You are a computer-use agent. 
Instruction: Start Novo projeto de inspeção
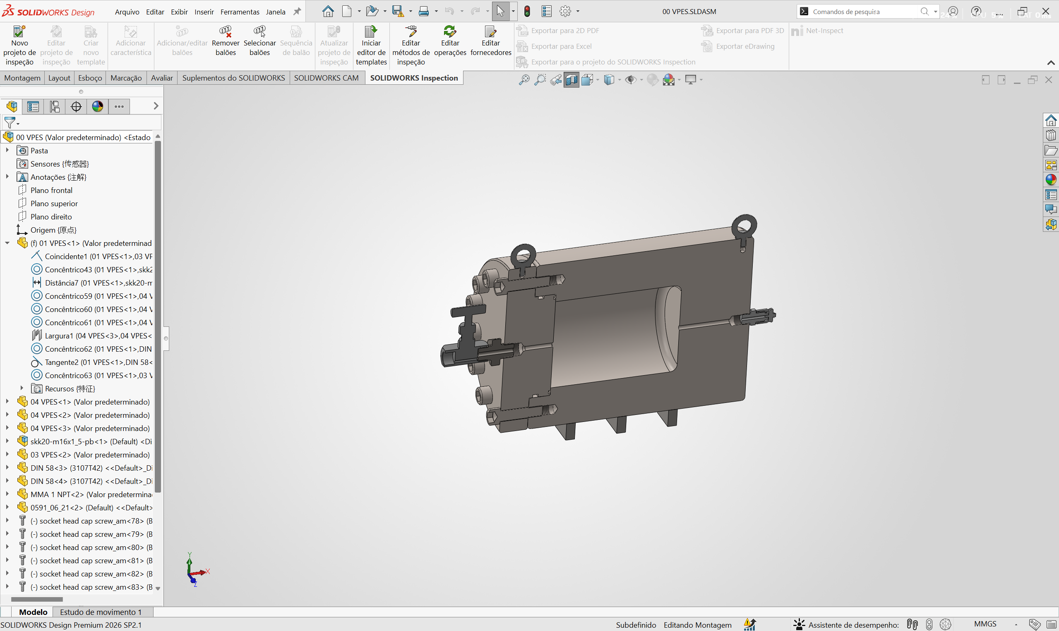click(19, 45)
